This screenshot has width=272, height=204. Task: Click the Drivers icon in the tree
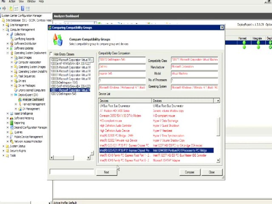tap(16, 81)
